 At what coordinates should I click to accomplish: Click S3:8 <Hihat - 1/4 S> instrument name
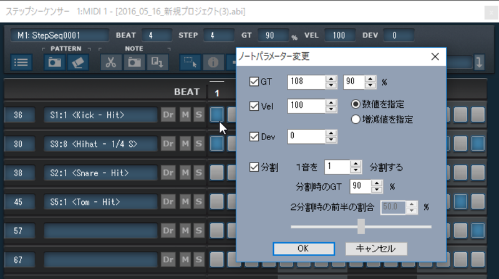coord(100,144)
